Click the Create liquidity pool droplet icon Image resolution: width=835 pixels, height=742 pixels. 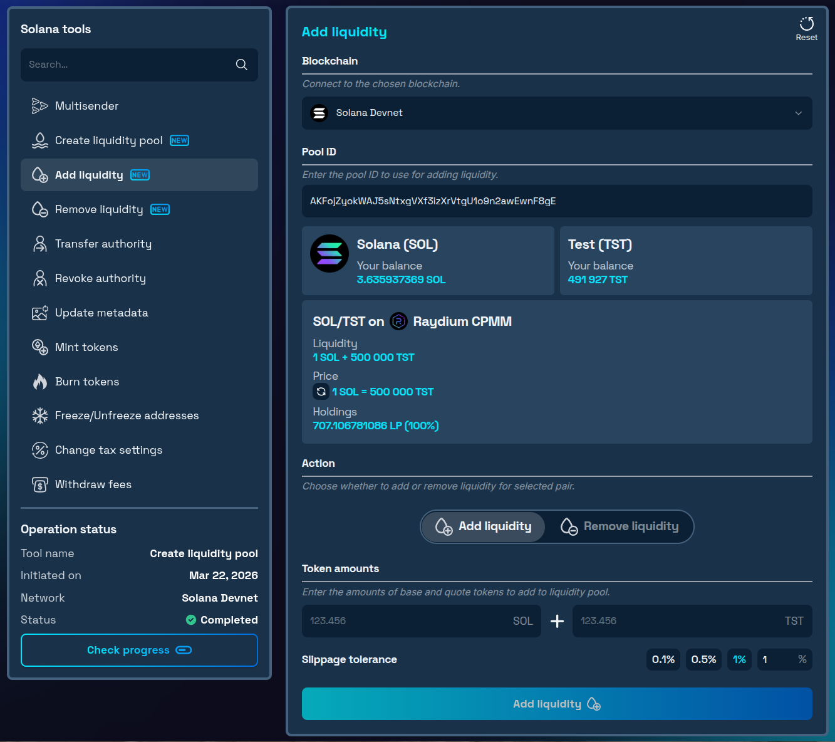[40, 140]
